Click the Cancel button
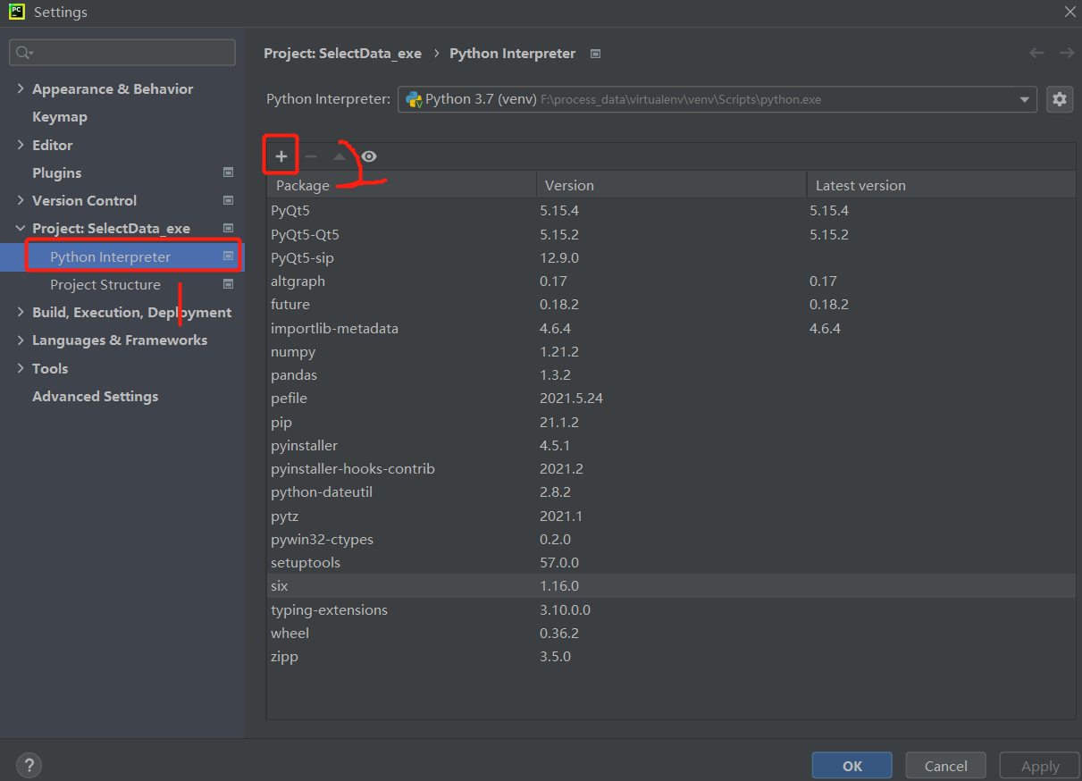Viewport: 1082px width, 781px height. pyautogui.click(x=946, y=766)
